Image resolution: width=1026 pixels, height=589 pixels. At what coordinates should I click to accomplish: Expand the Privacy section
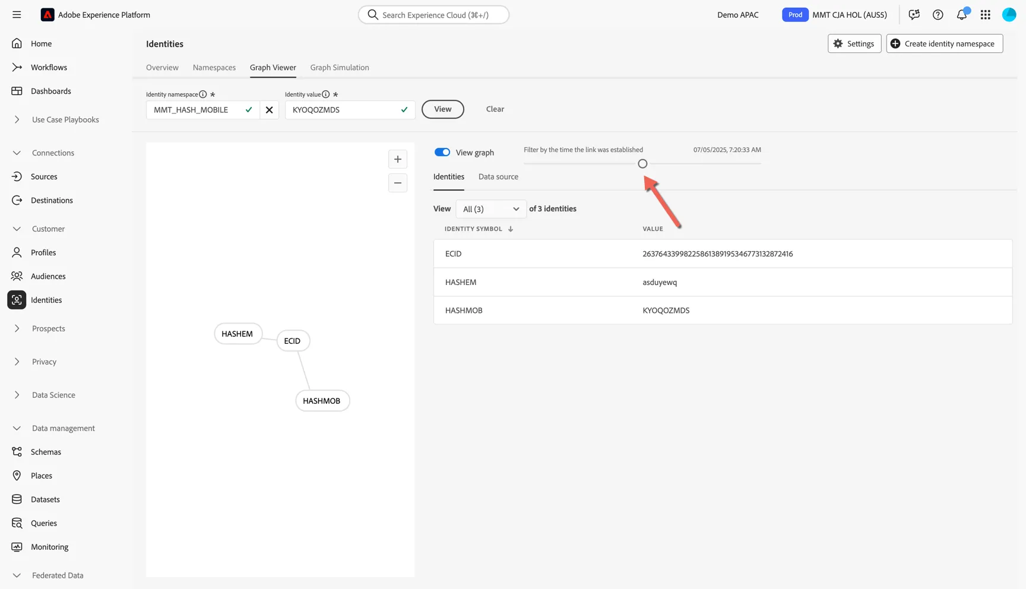tap(17, 362)
